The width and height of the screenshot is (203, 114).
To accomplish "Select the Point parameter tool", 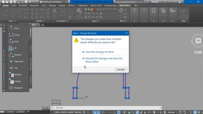I will tap(14, 28).
